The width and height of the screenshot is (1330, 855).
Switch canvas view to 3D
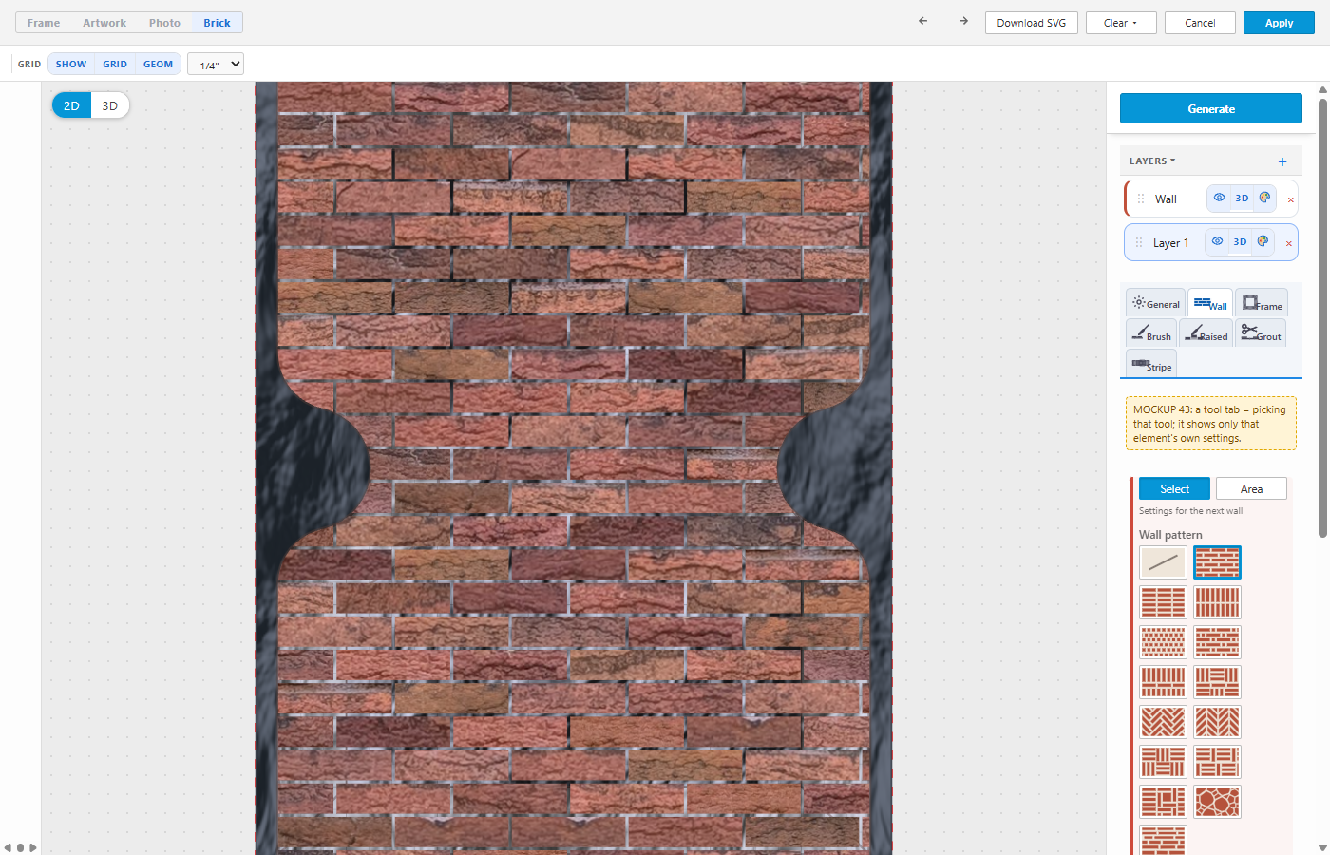[110, 105]
